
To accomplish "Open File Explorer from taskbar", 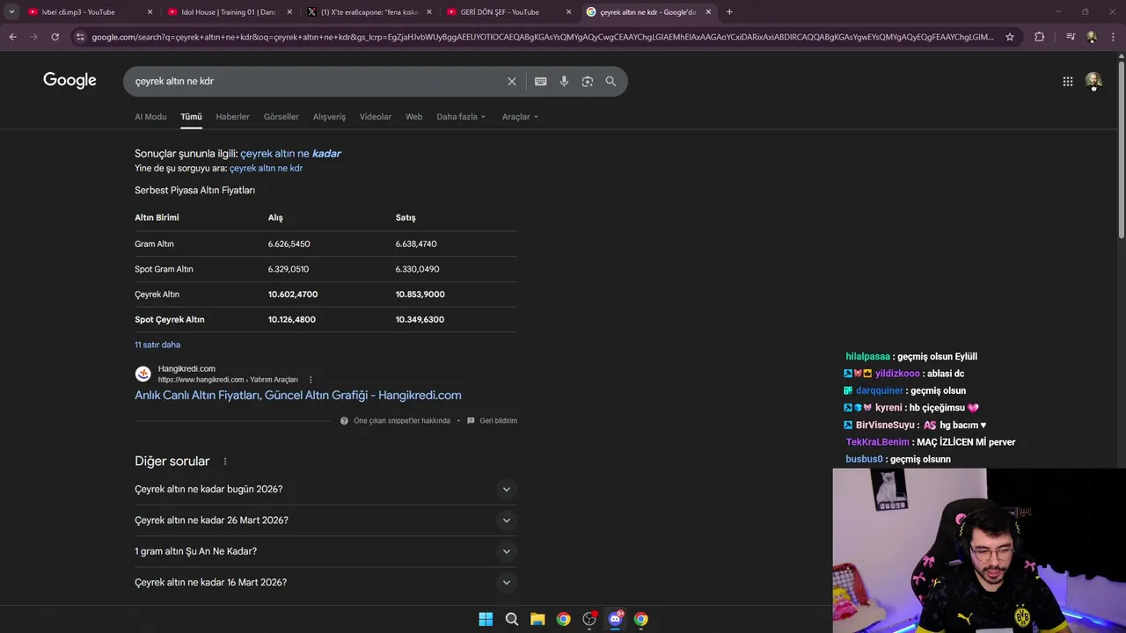I will coord(537,619).
